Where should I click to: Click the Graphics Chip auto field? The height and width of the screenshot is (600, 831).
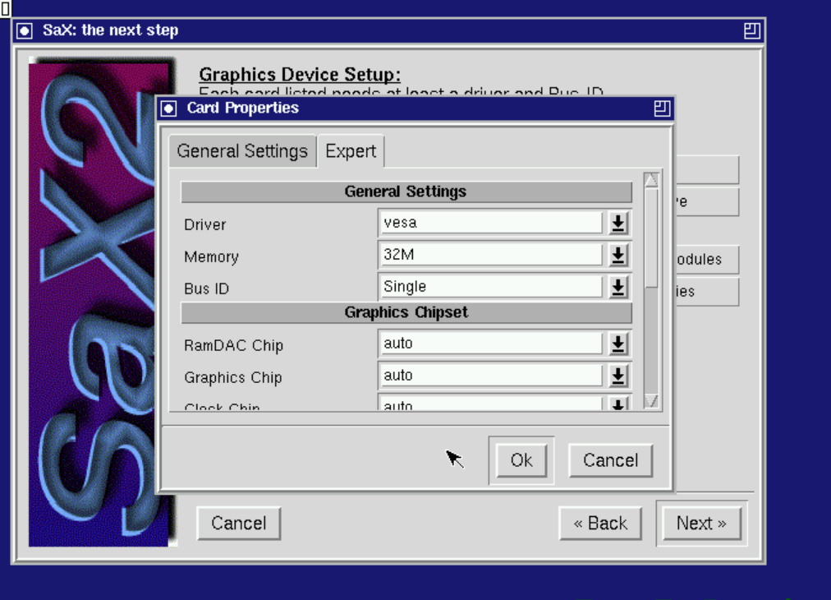(491, 375)
